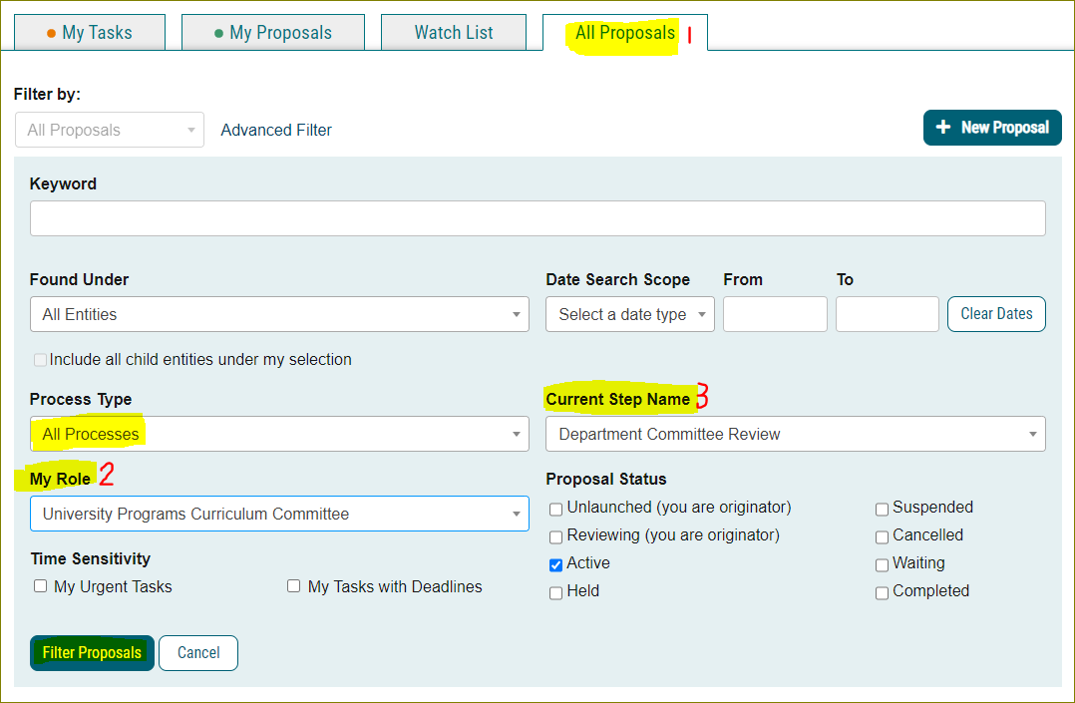Check the Completed status checkbox
Viewport: 1075px width, 703px height.
point(882,592)
